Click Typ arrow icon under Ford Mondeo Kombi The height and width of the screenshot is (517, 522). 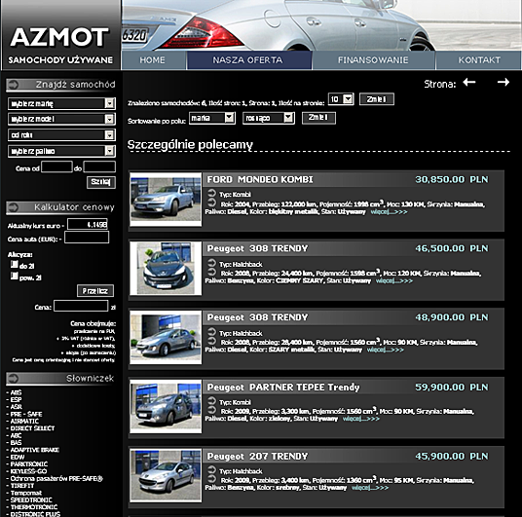click(211, 193)
